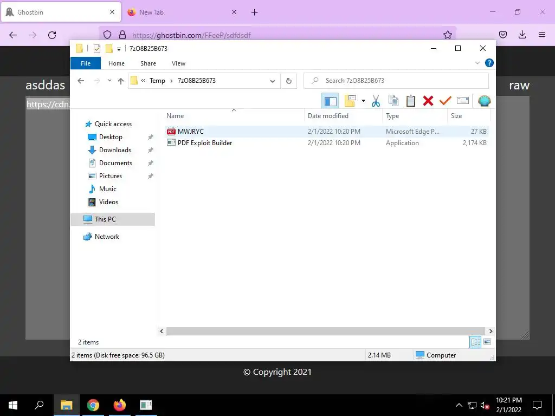Click the Search 7zO8B25B673 field
The height and width of the screenshot is (416, 555).
tap(396, 81)
